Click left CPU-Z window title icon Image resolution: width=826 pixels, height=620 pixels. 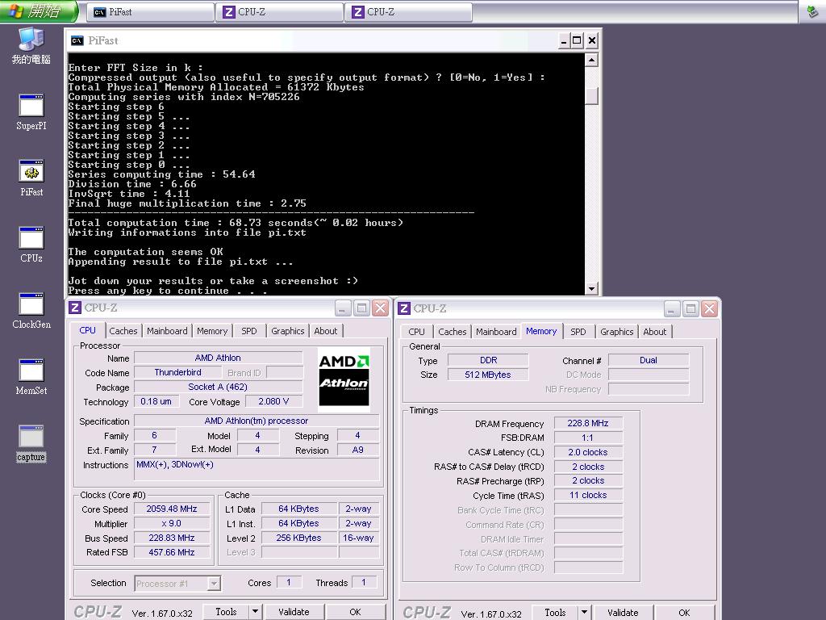click(x=75, y=308)
